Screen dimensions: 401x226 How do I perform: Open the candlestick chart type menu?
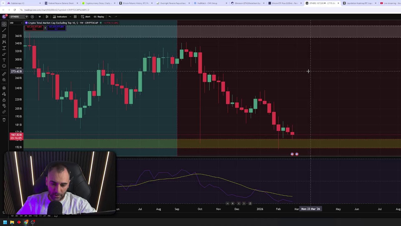[x=47, y=17]
